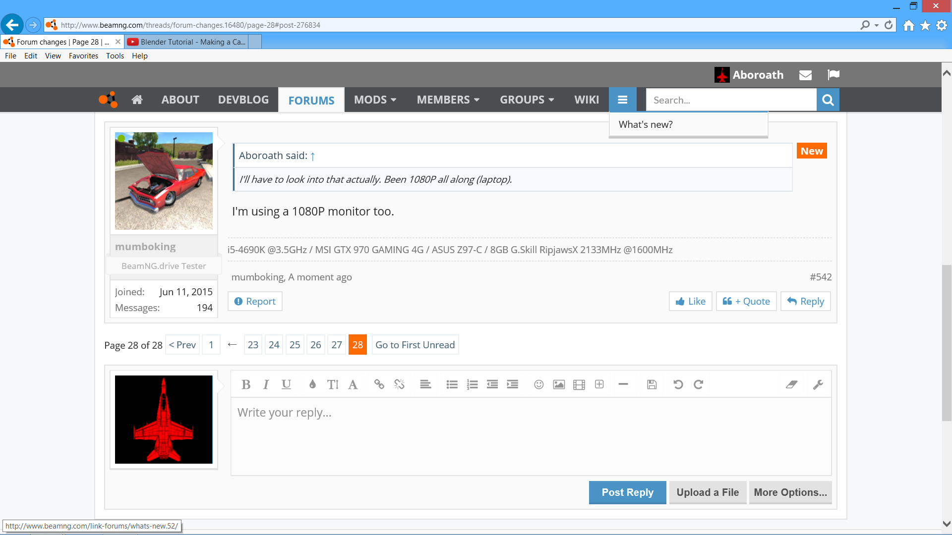952x535 pixels.
Task: Open the font size tool
Action: coord(333,384)
